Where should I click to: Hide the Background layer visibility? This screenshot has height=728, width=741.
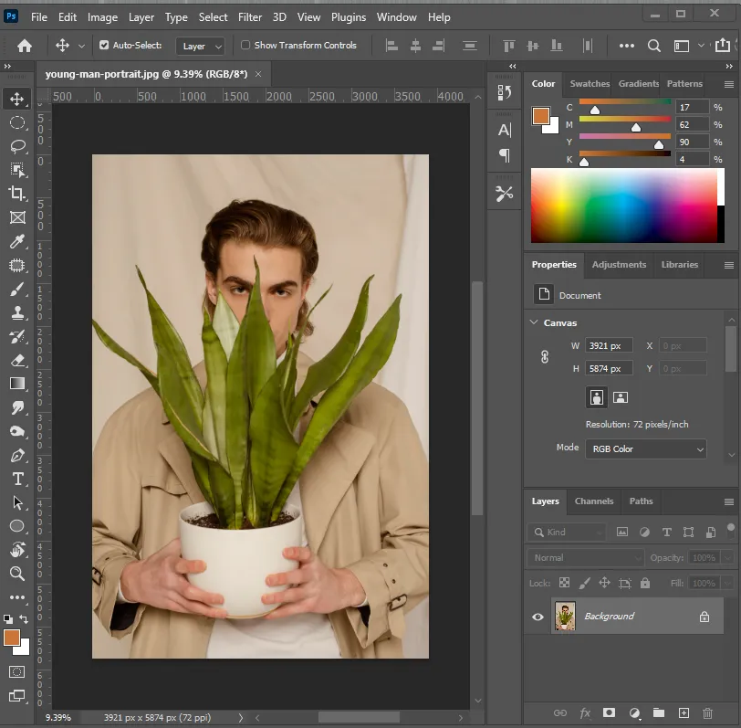click(x=537, y=617)
